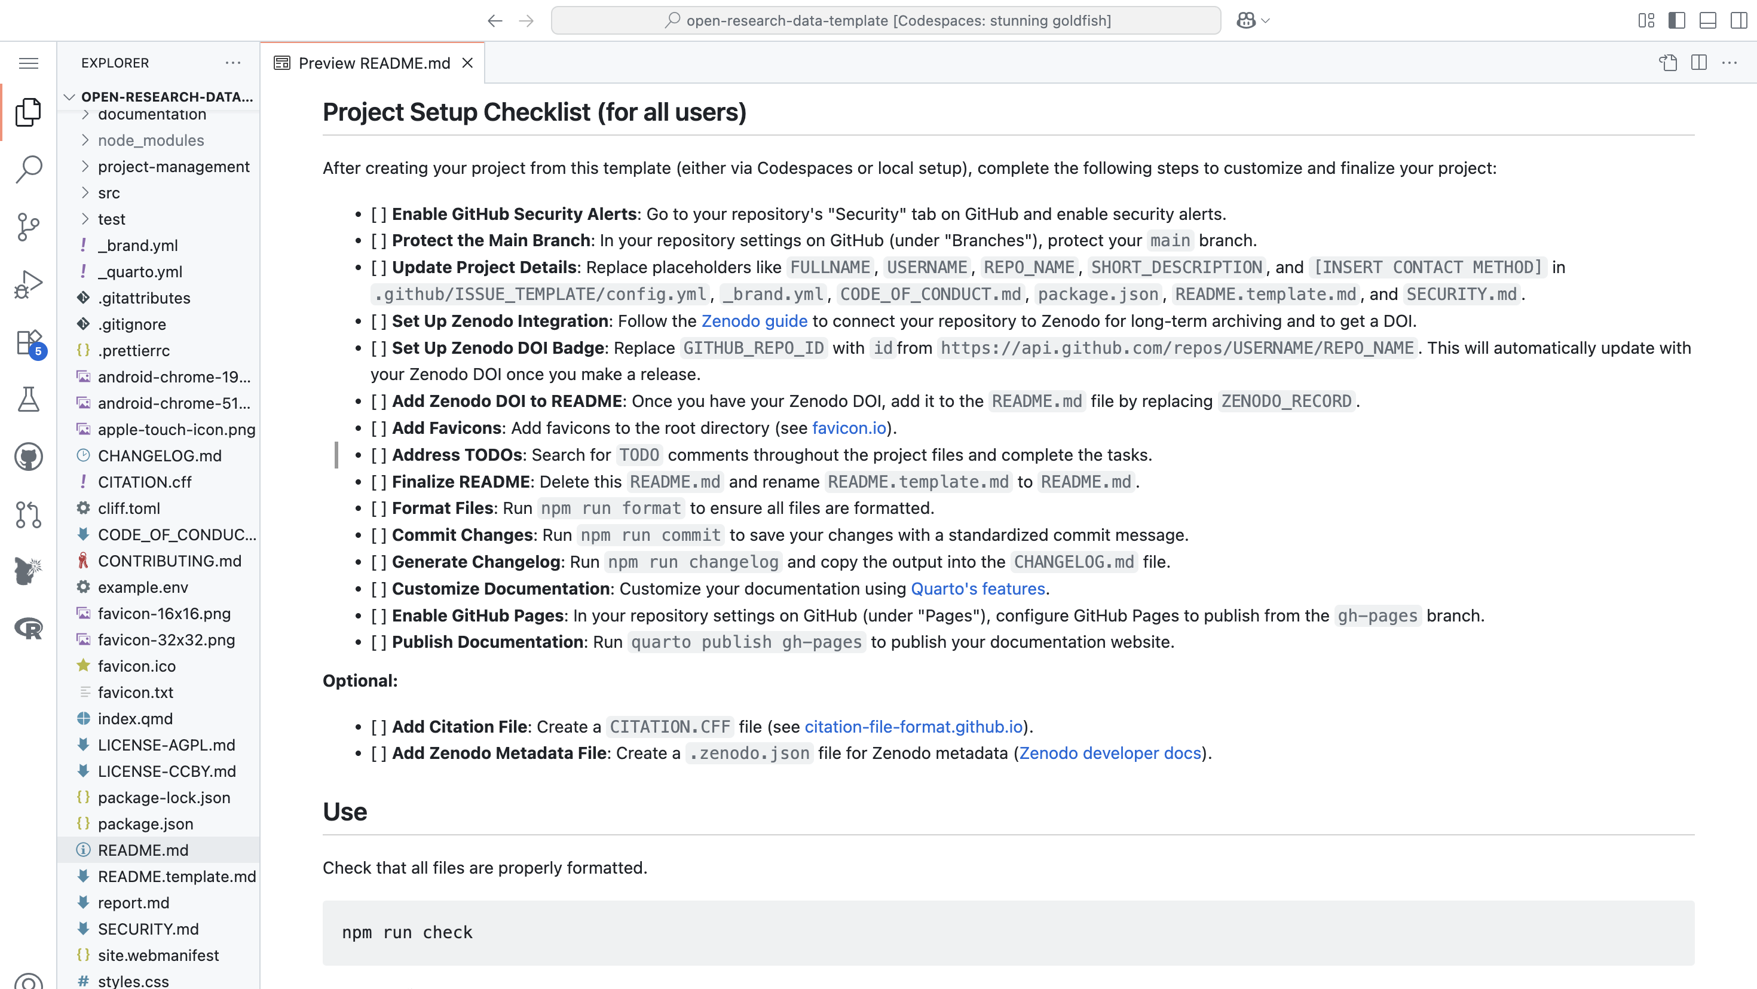Viewport: 1757px width, 989px height.
Task: Open the GitHub Pull Requests view
Action: coord(29,515)
